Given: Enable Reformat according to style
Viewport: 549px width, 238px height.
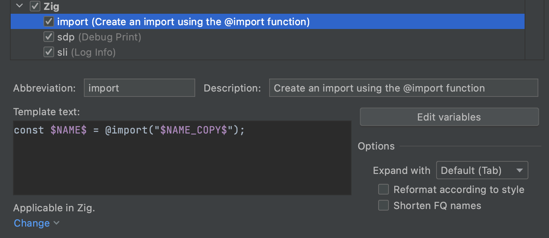Looking at the screenshot, I should (x=383, y=190).
